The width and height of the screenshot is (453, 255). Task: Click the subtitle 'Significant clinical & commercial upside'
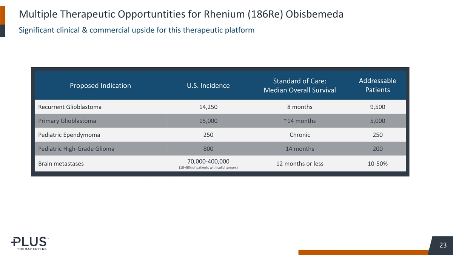(136, 30)
